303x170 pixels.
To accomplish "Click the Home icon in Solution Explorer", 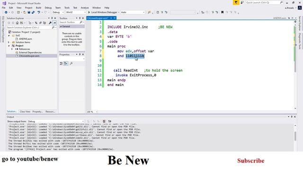I will (17, 23).
